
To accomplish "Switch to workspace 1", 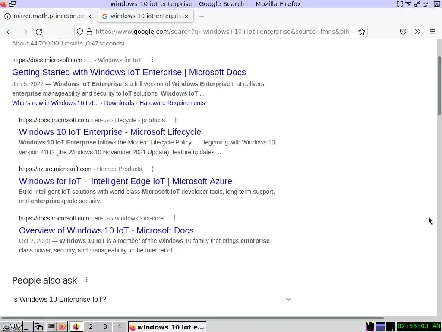I will tap(76, 327).
